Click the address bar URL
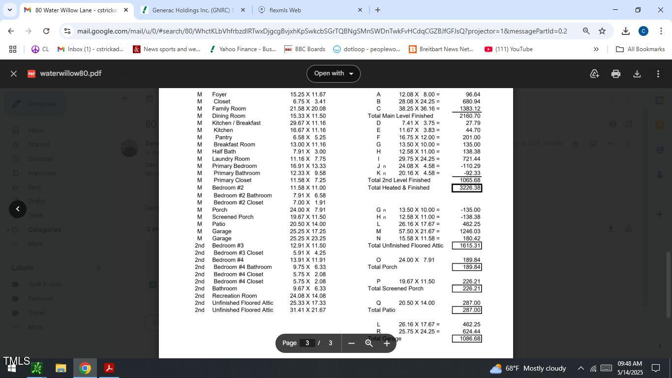This screenshot has width=672, height=378. pyautogui.click(x=322, y=31)
